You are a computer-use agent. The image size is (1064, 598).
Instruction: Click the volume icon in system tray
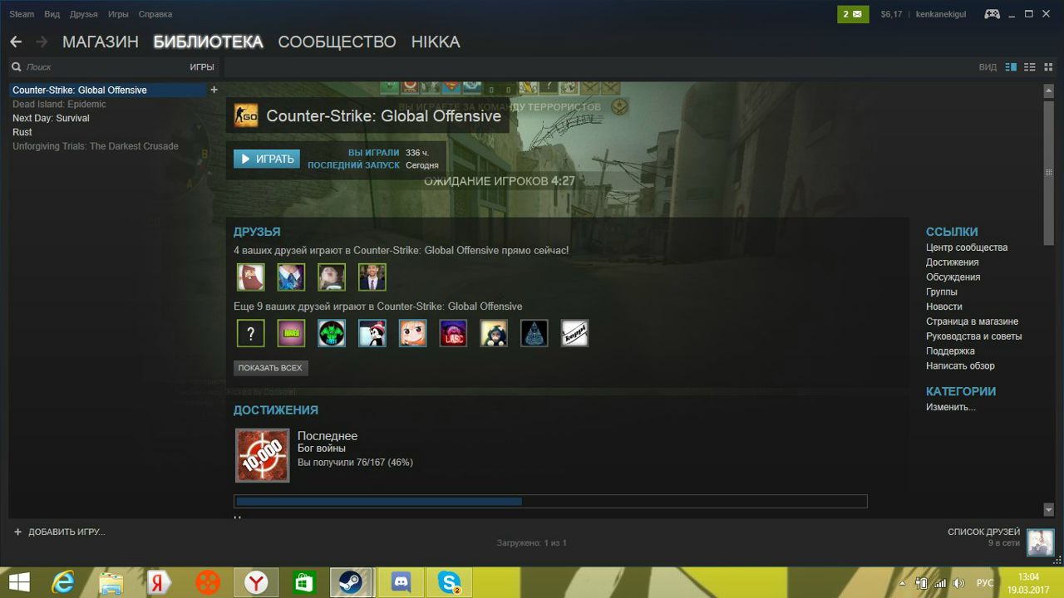coord(958,583)
